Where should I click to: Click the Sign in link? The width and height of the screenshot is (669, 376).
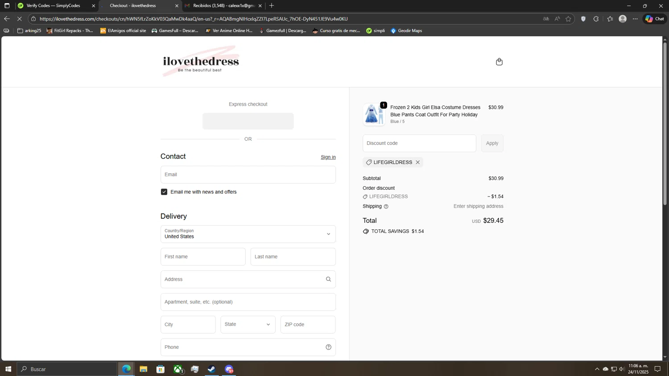coord(328,157)
